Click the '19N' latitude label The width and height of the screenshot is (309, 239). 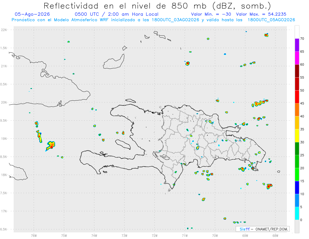[4, 138]
